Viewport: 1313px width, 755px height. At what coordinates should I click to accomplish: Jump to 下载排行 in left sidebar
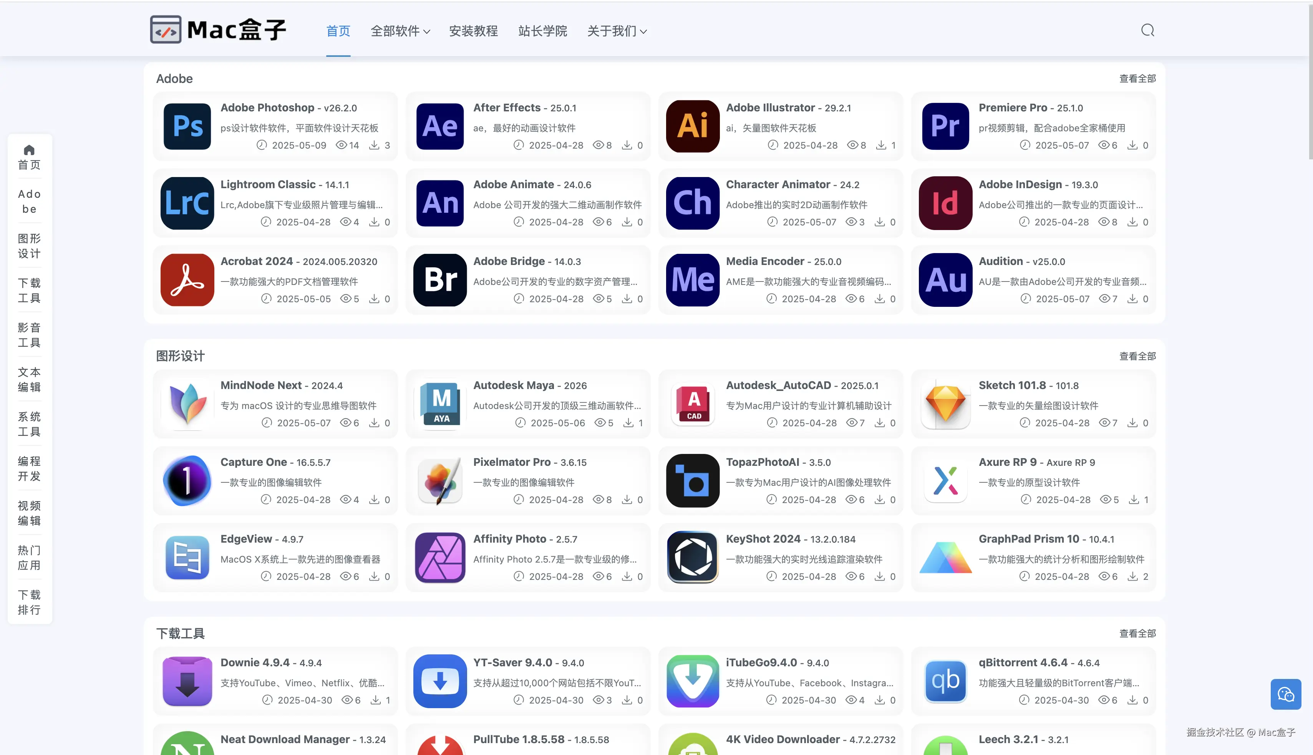pos(29,602)
